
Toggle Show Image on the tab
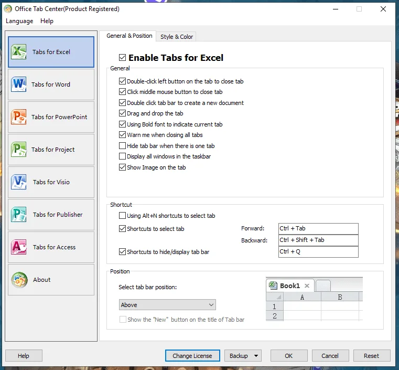click(x=122, y=167)
